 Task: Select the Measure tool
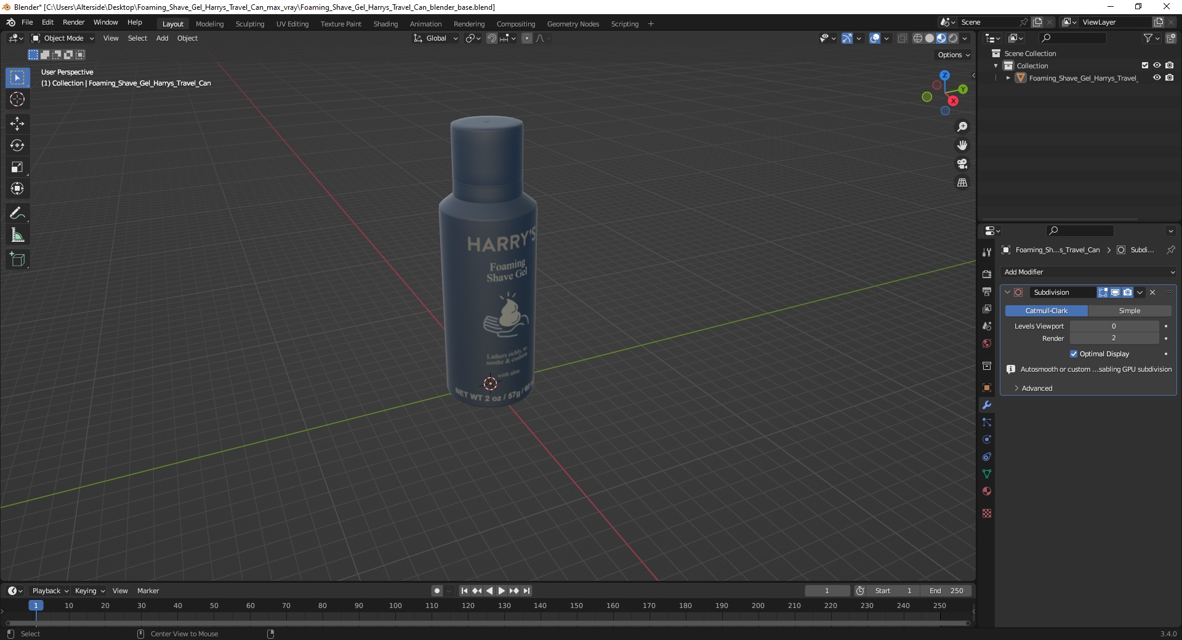pyautogui.click(x=17, y=234)
